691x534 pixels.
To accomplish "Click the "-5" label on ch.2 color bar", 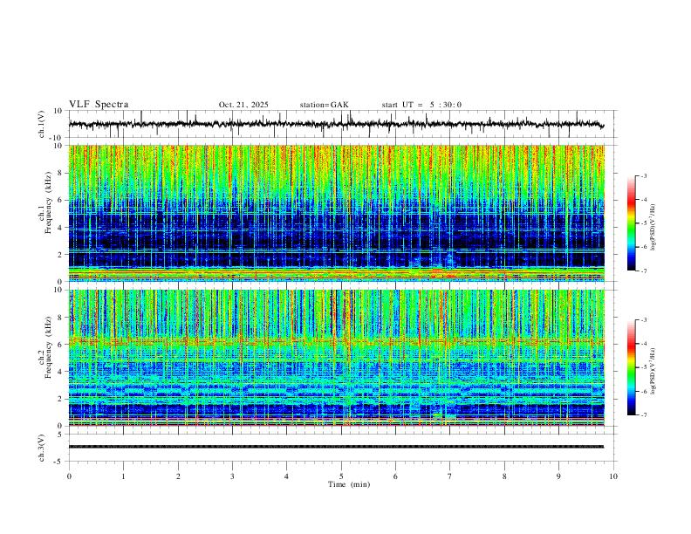I will tap(643, 367).
